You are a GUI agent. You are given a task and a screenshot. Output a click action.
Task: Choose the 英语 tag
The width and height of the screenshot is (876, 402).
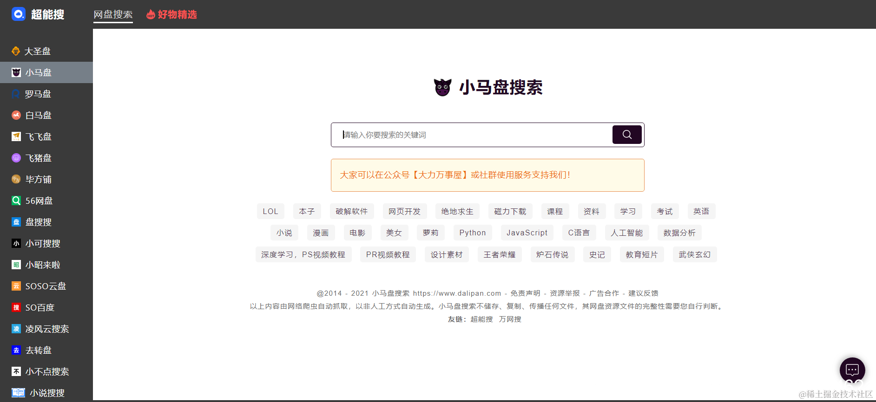tap(702, 211)
